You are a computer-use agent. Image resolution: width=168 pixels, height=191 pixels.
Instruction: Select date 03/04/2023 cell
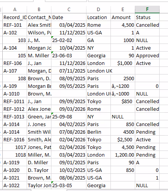69,155
